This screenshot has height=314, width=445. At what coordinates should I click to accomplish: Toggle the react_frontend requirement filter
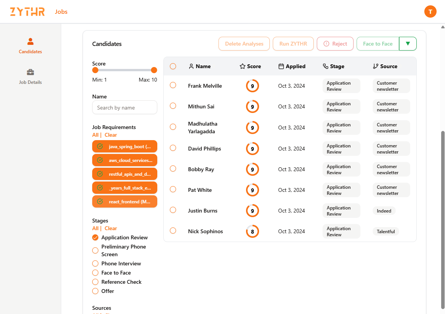tap(125, 201)
